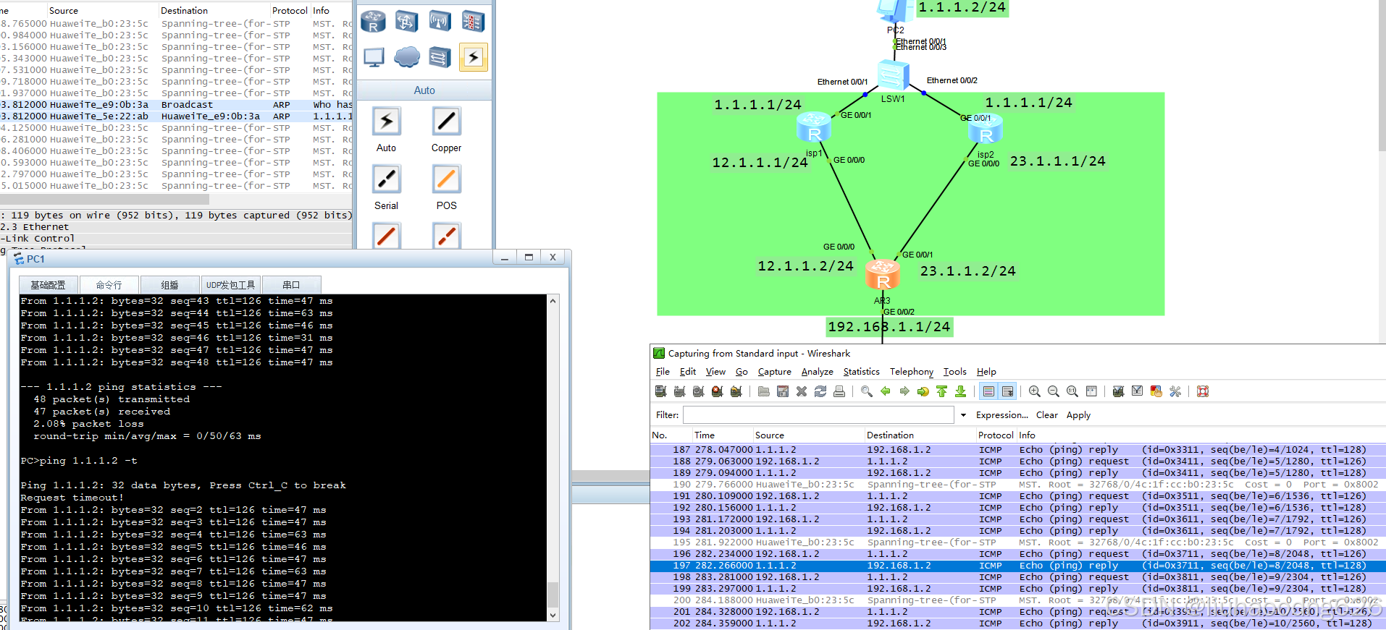The width and height of the screenshot is (1386, 630).
Task: Click Wireshark print icon
Action: (839, 391)
